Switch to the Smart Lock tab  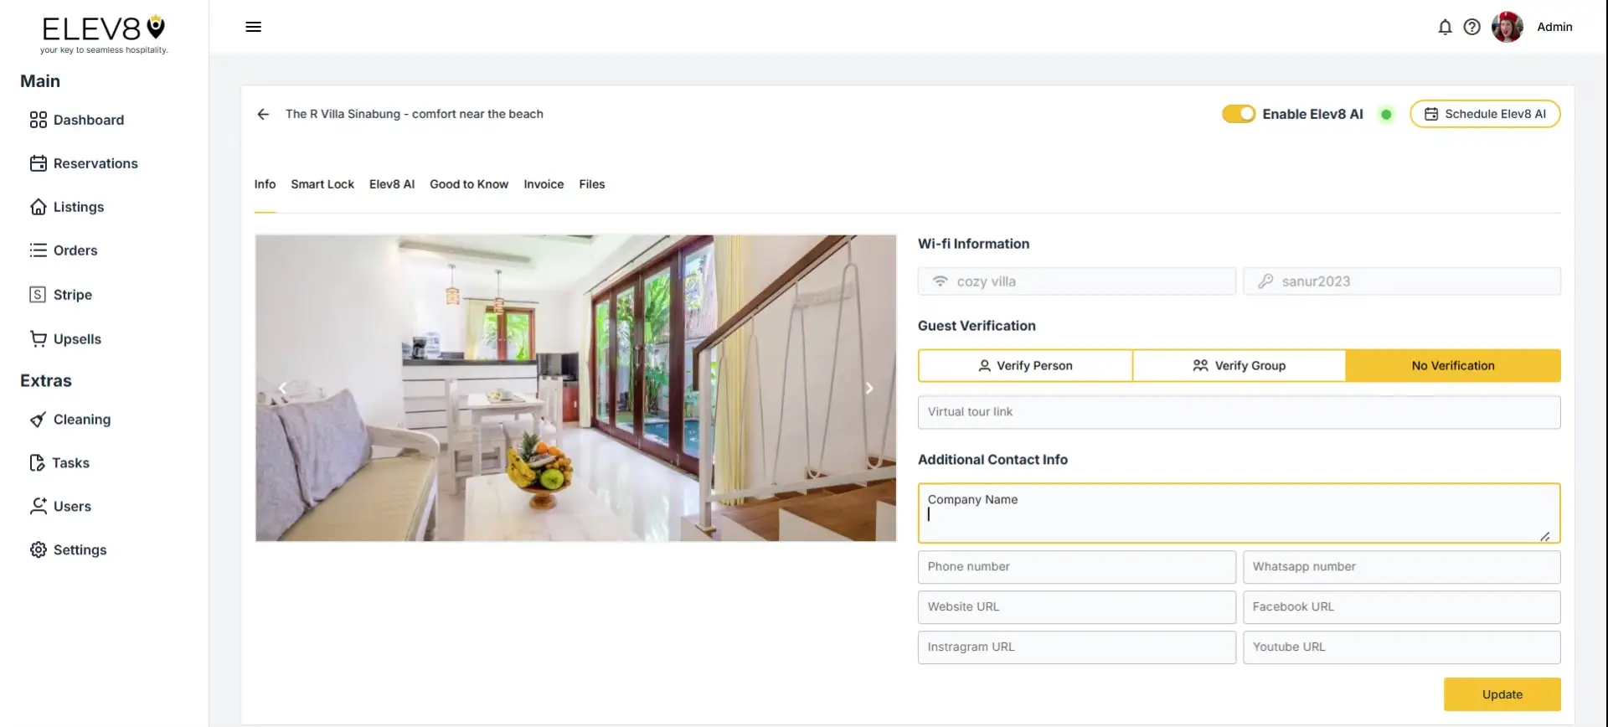(322, 184)
